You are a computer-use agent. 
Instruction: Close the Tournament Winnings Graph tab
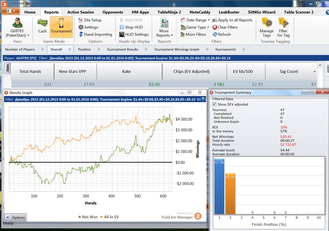point(207,49)
